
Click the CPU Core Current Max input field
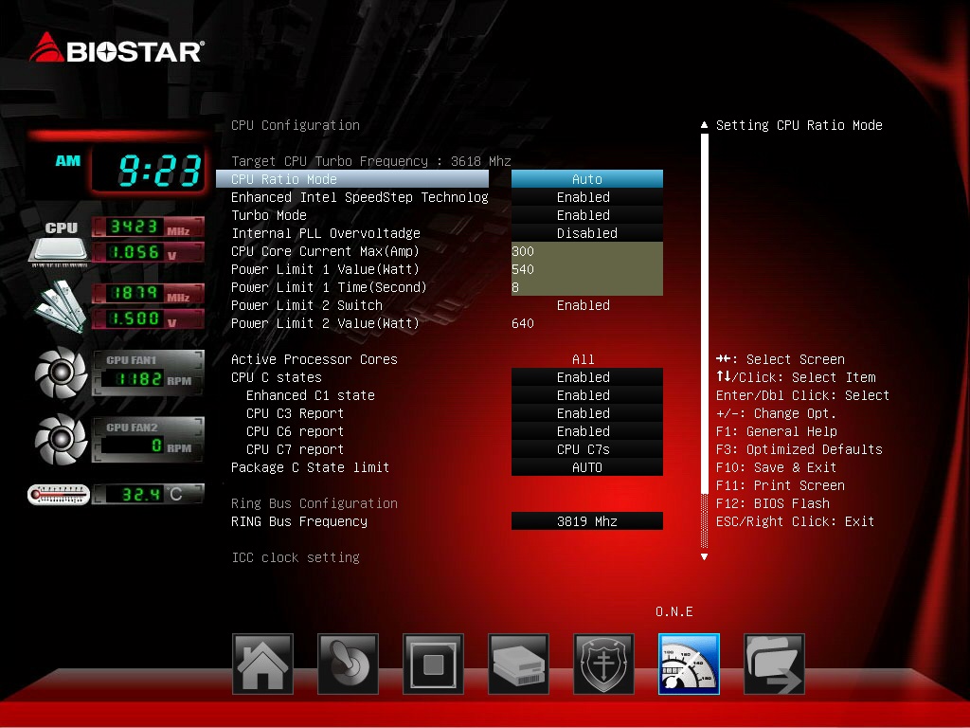[586, 251]
